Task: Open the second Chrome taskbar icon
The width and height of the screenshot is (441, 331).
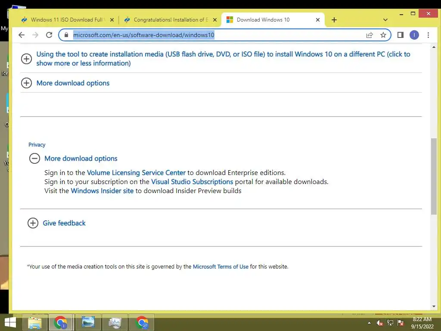Action: [x=141, y=322]
